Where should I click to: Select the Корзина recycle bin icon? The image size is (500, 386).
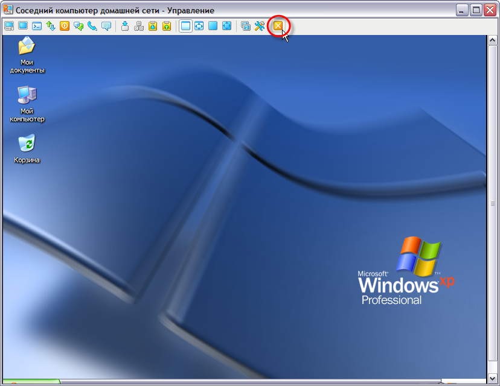point(27,148)
